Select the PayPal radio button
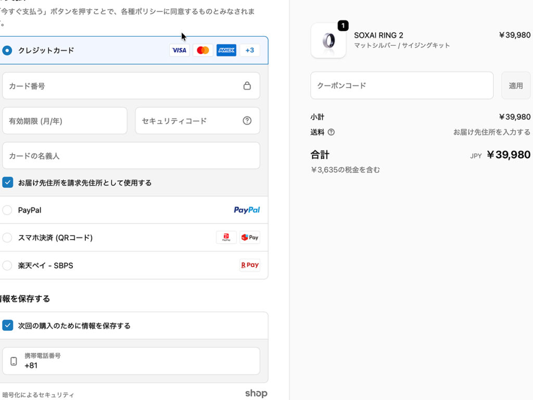 click(7, 210)
